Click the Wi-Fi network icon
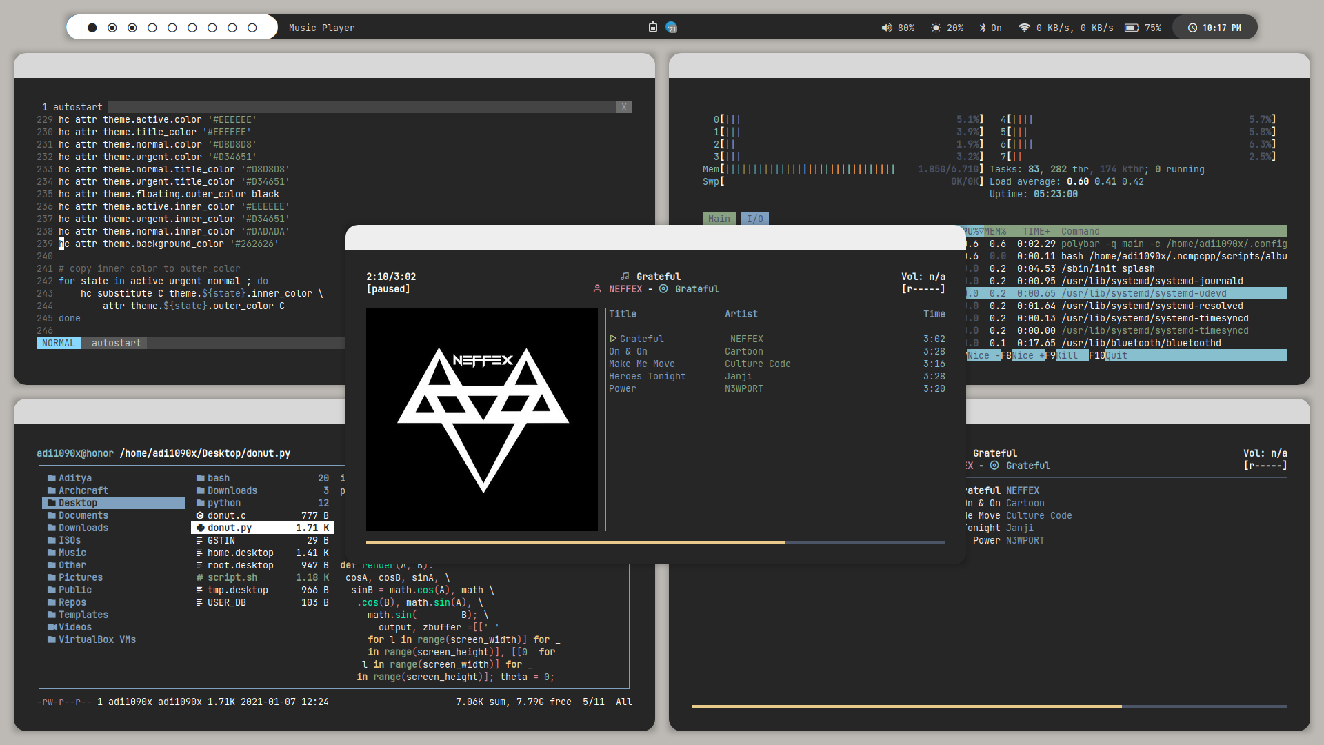1324x745 pixels. tap(1024, 28)
